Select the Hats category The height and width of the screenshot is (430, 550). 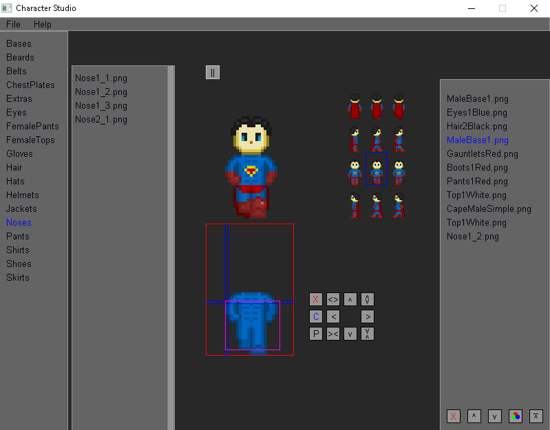pyautogui.click(x=15, y=181)
